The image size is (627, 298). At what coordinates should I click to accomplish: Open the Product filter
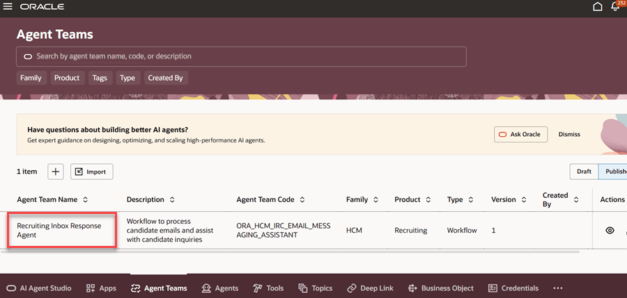pos(67,78)
